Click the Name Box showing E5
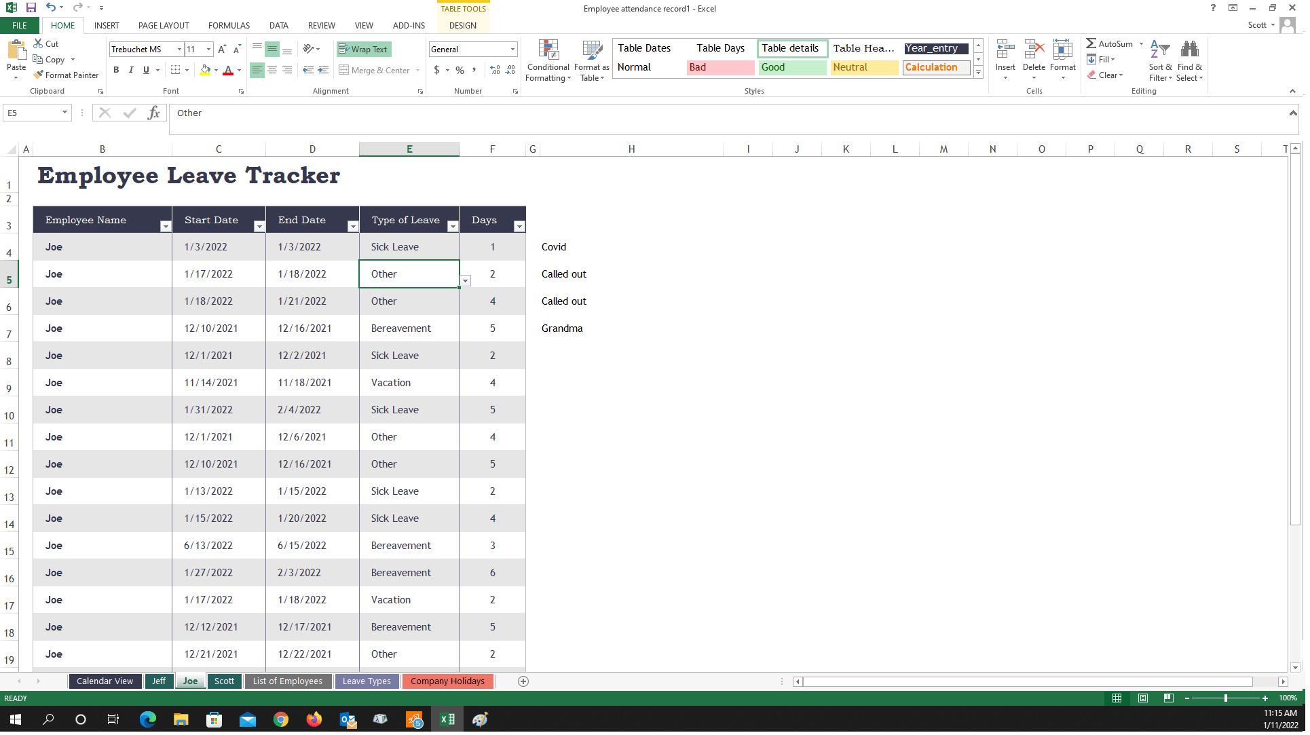Image resolution: width=1310 pixels, height=735 pixels. click(x=31, y=113)
